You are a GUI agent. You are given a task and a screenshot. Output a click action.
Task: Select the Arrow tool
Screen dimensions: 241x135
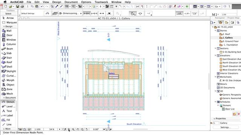[x=9, y=18]
